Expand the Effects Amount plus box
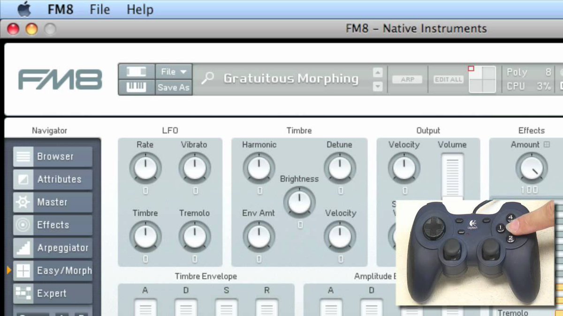Viewport: 563px width, 316px height. click(547, 145)
